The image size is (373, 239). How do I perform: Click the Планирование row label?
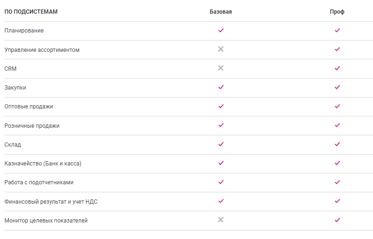pyautogui.click(x=24, y=31)
